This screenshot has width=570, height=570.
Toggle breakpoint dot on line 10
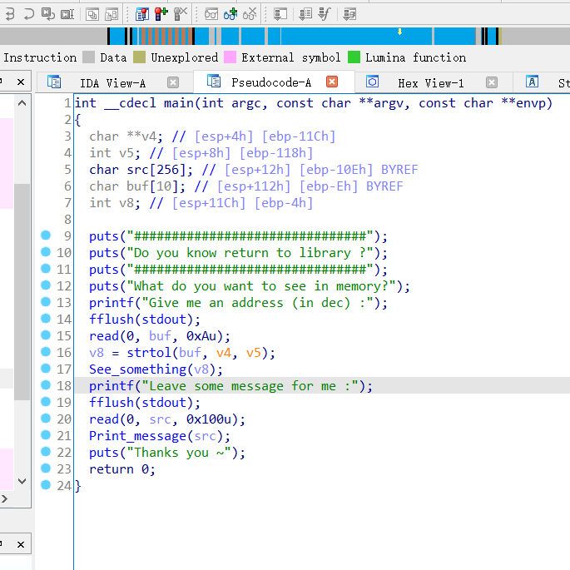click(x=46, y=252)
